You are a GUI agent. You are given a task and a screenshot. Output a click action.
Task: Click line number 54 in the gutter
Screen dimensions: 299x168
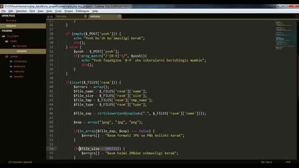pos(51,149)
